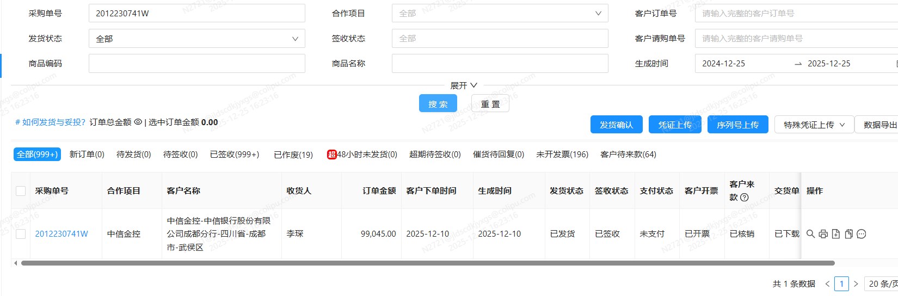Viewport: 898px width, 296px height.
Task: Click the clipboard copy icon in order row
Action: pyautogui.click(x=848, y=234)
